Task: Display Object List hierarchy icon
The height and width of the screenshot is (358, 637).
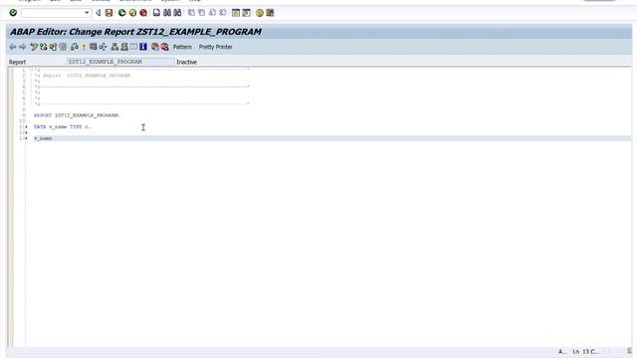Action: tap(114, 47)
